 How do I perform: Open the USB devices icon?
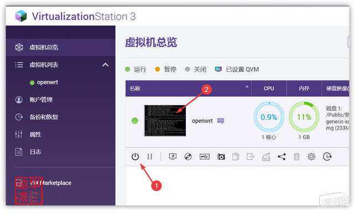point(205,157)
